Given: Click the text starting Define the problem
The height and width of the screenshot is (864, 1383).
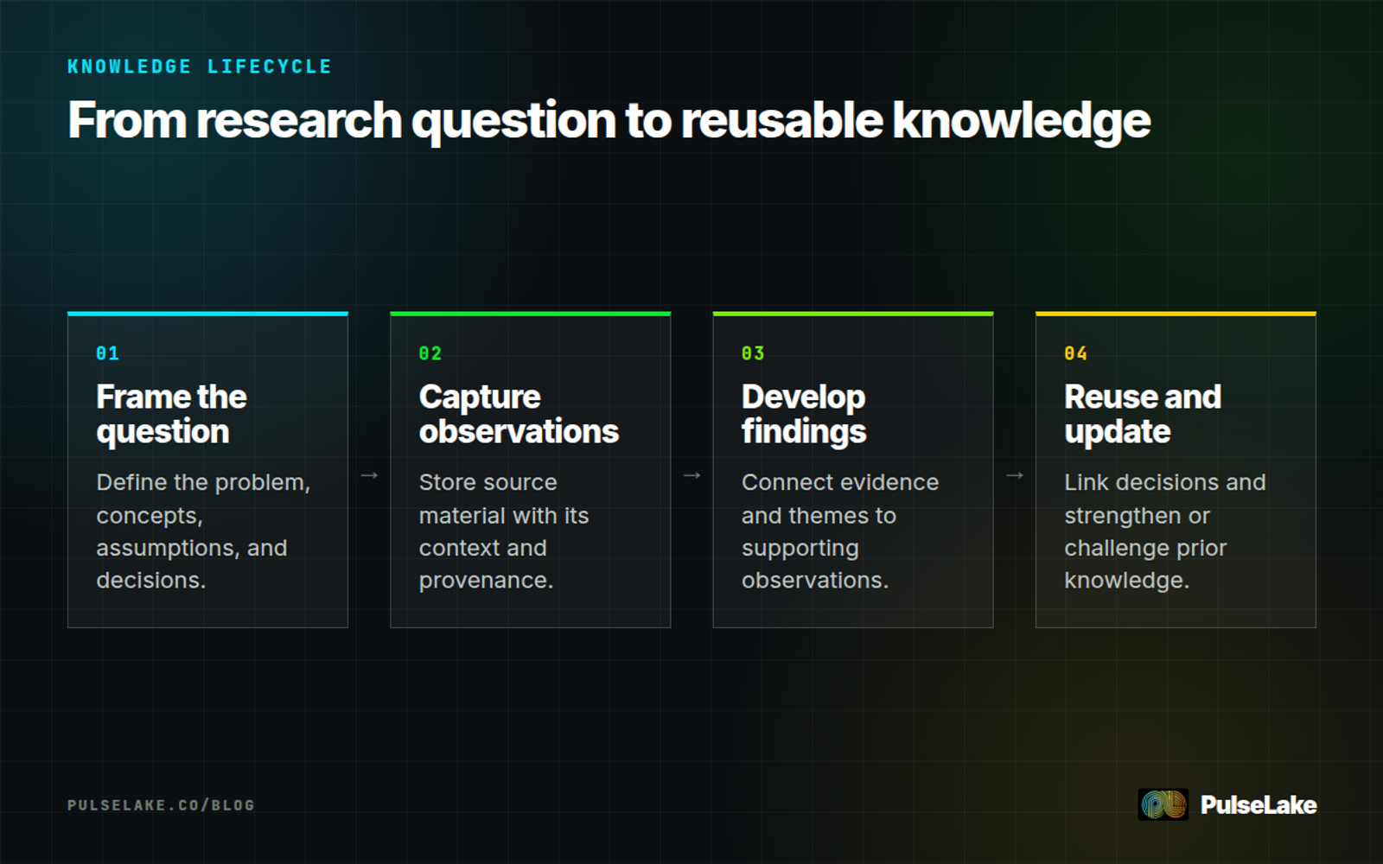Looking at the screenshot, I should click(203, 530).
